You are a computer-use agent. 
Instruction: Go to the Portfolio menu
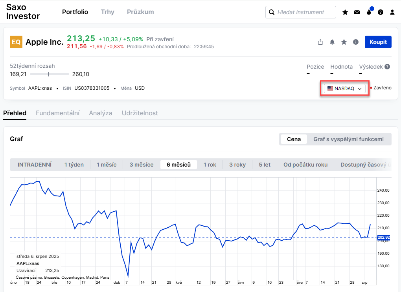[75, 12]
